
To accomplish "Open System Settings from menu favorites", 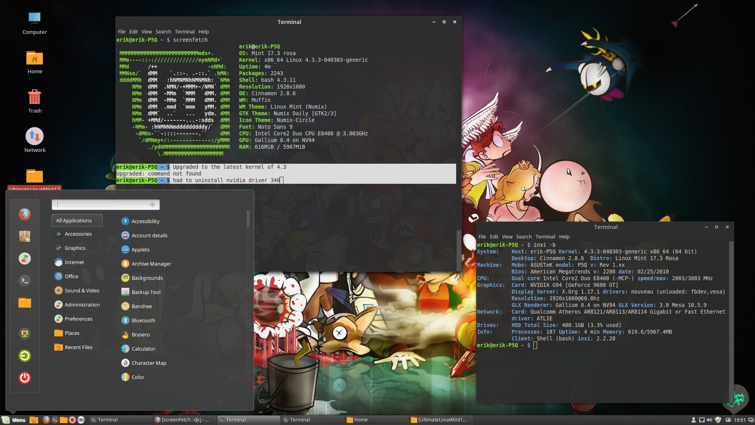I will (x=24, y=259).
